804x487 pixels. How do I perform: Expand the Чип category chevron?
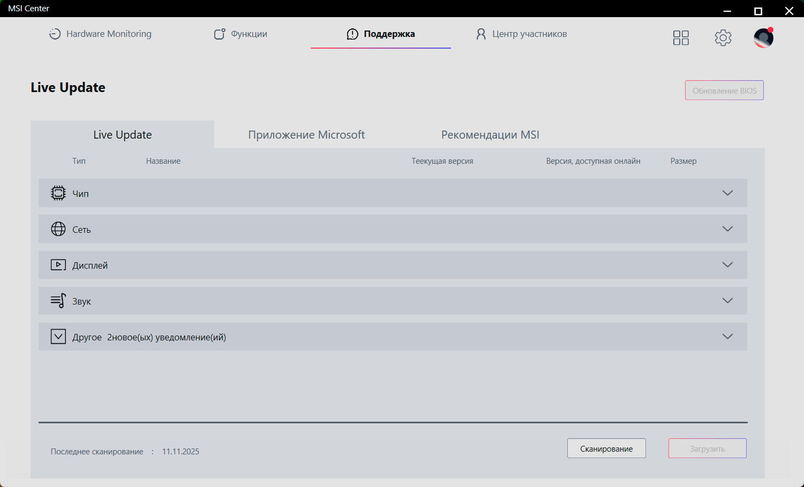point(727,193)
